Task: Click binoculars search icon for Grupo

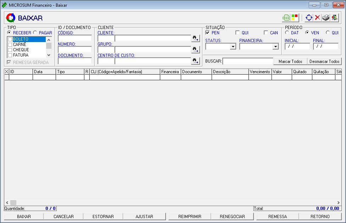Action: pyautogui.click(x=196, y=49)
